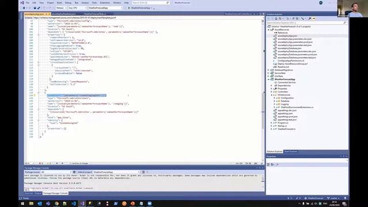The width and height of the screenshot is (368, 207).
Task: Click the Package Manager settings gear icon
Action: pyautogui.click(x=74, y=172)
